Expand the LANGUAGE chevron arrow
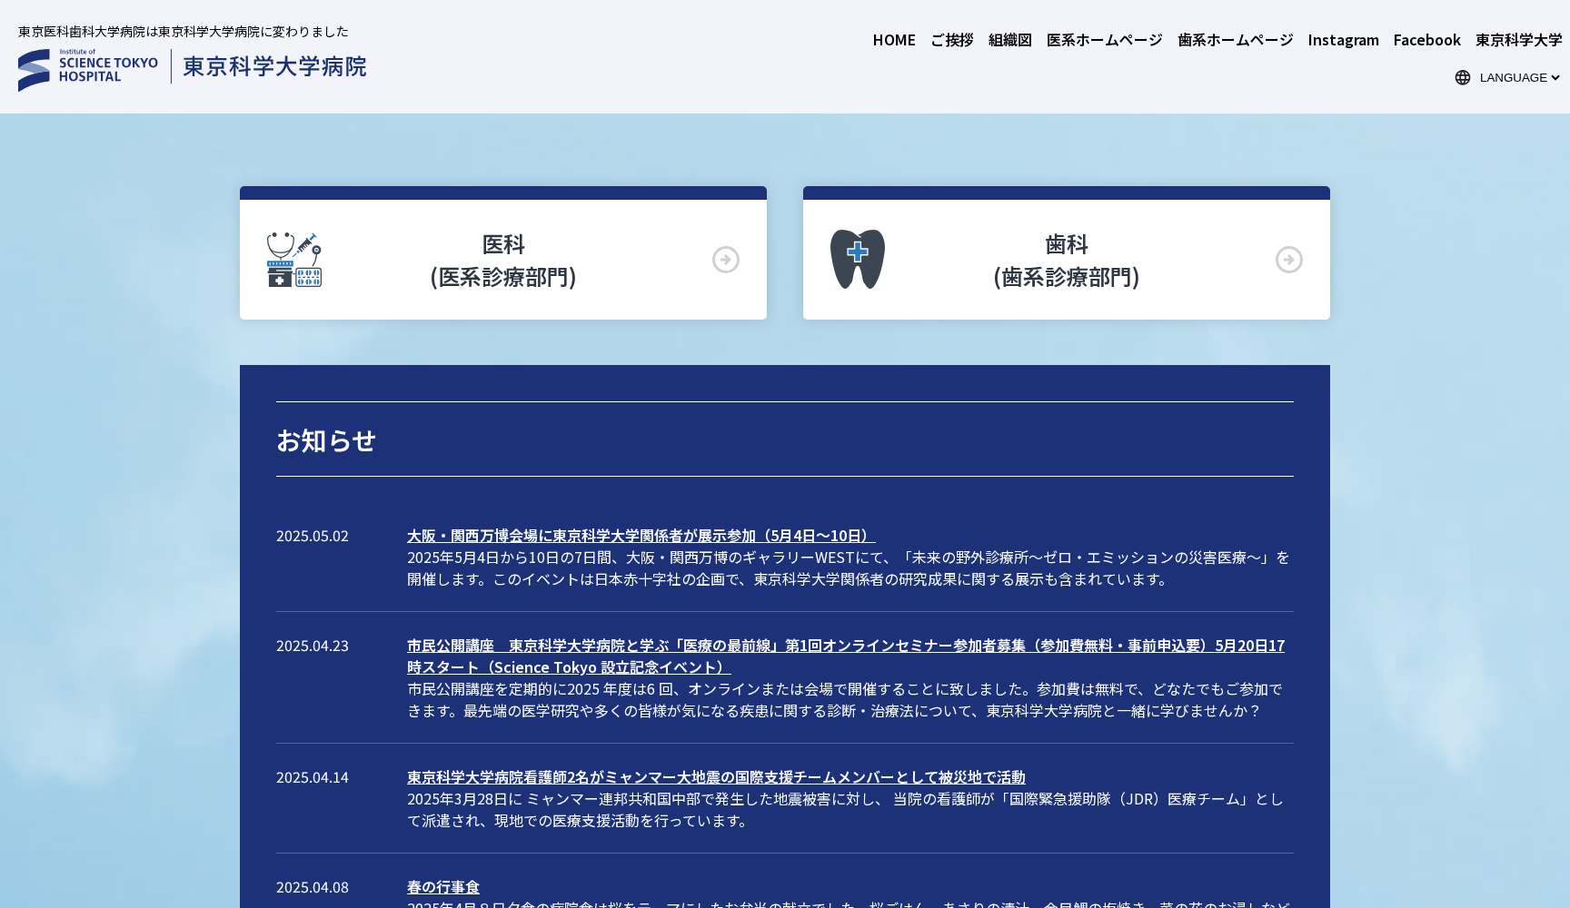This screenshot has width=1570, height=908. tap(1554, 77)
